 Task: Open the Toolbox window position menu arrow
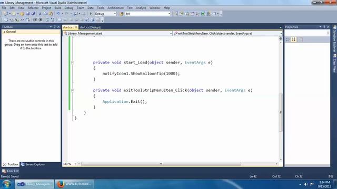tap(51, 27)
